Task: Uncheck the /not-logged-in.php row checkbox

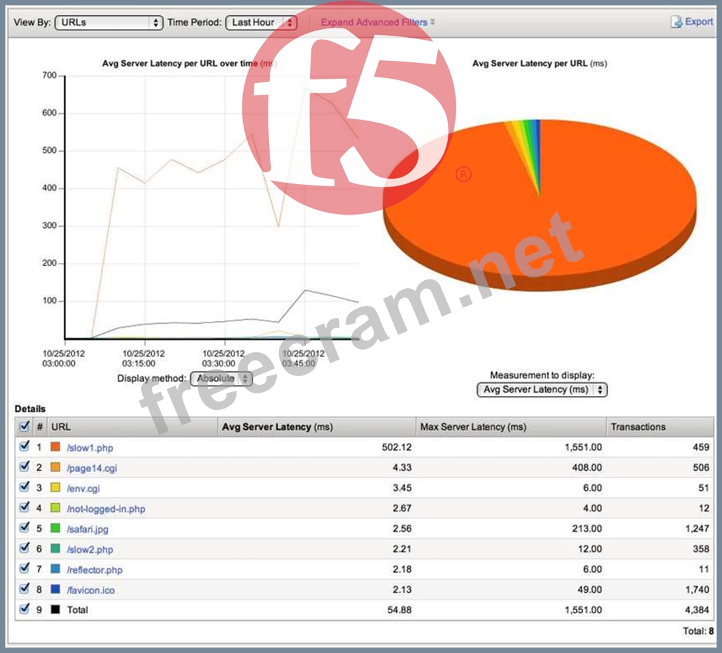Action: [25, 507]
